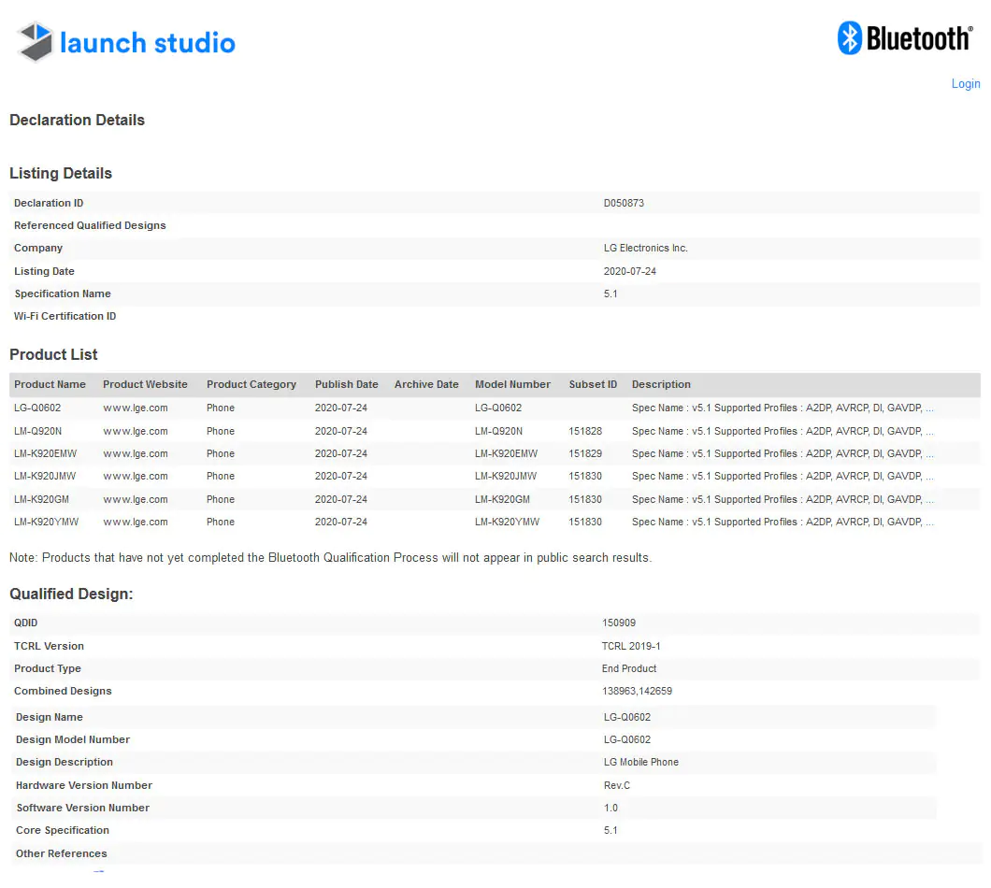Click the Referenced Qualified Designs label

tap(90, 225)
